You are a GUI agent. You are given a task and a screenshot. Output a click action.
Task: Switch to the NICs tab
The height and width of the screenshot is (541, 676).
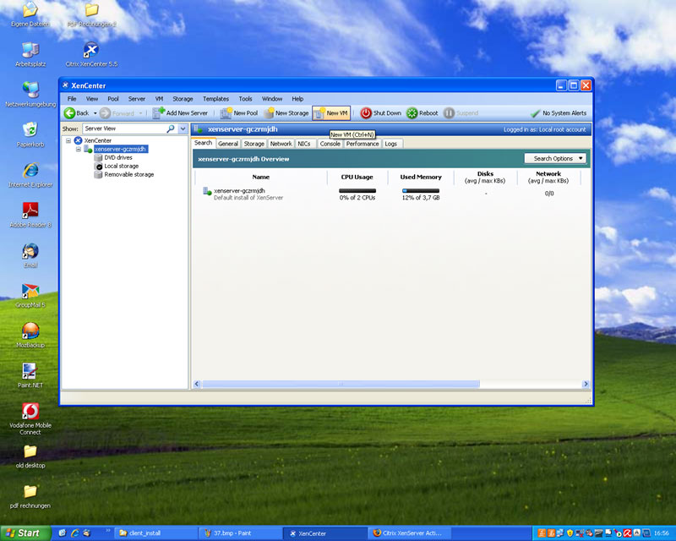[x=304, y=144]
